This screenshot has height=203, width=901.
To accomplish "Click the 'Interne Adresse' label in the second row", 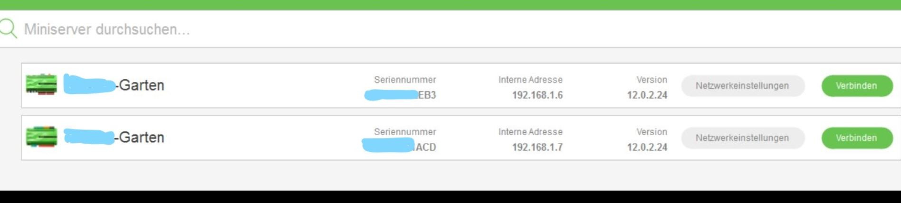I will click(x=530, y=132).
